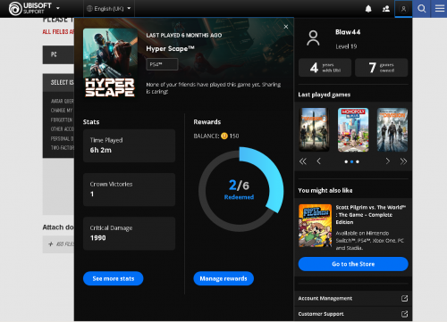This screenshot has height=322, width=447.
Task: Select the PC platform tab behind the panel
Action: point(58,54)
